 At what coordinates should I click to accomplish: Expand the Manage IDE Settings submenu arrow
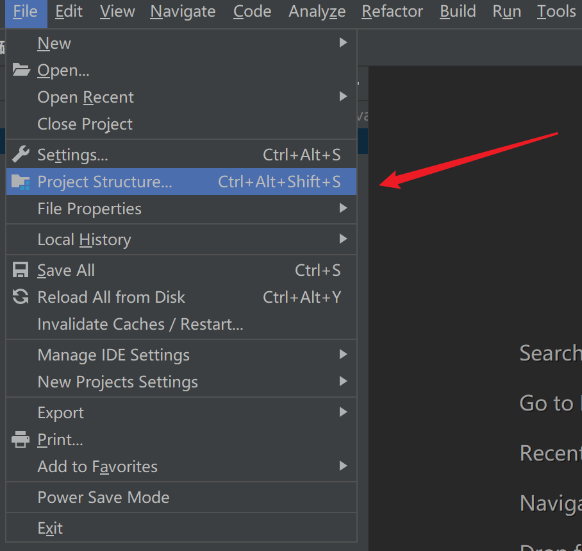[x=343, y=355]
